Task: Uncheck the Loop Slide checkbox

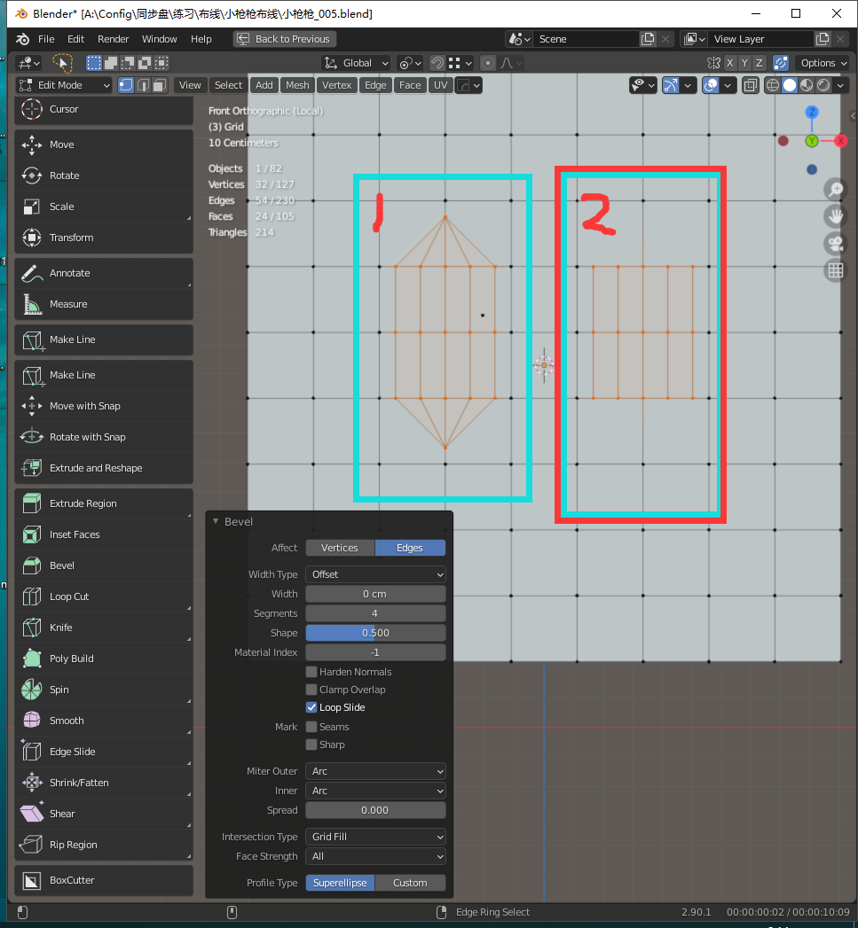Action: coord(311,707)
